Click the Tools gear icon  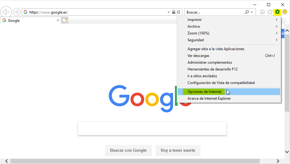coord(277,12)
